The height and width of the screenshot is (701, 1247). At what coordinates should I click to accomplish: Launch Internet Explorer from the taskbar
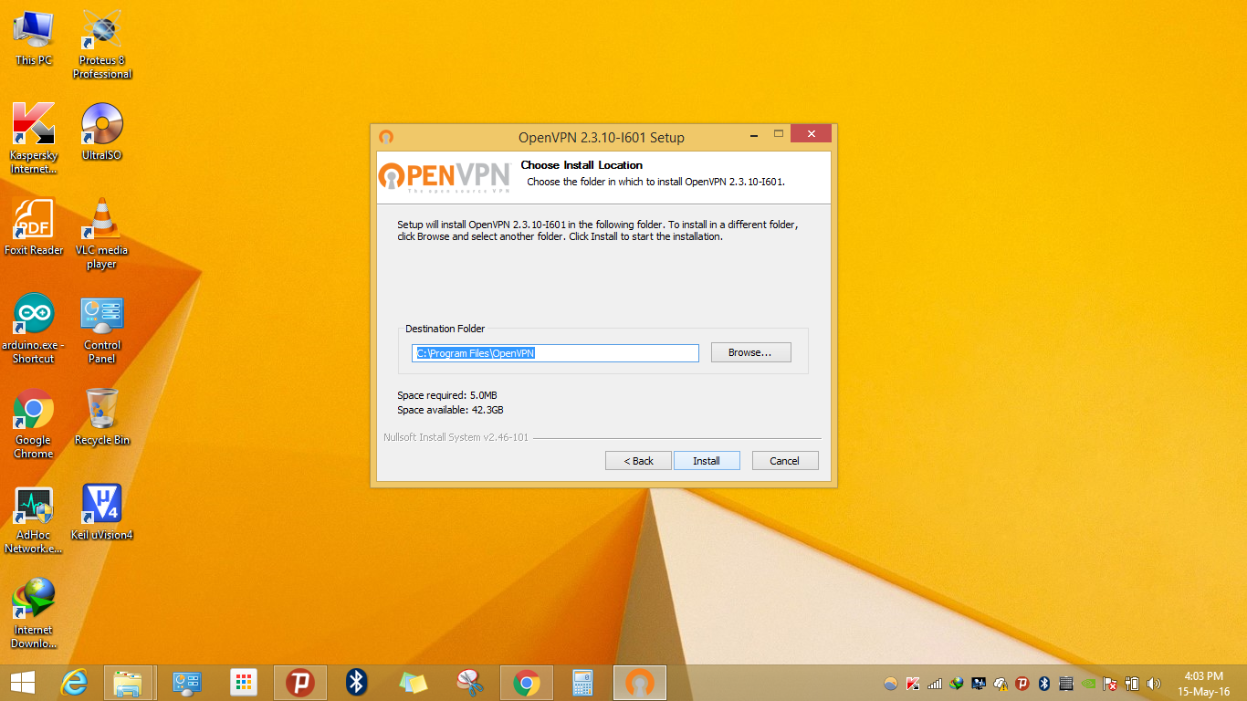(74, 683)
